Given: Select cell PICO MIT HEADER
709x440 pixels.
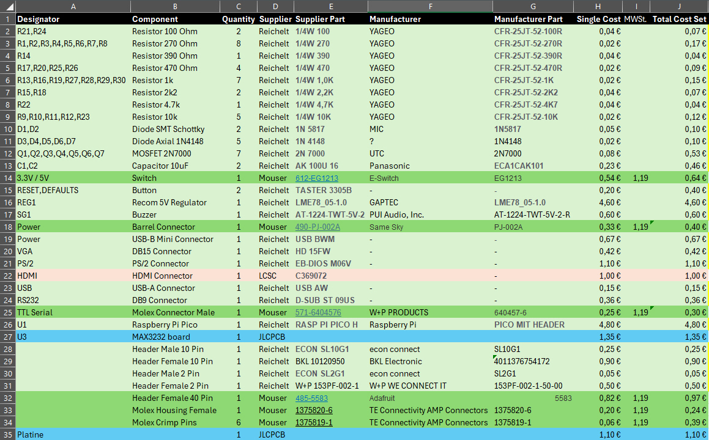Looking at the screenshot, I should point(533,324).
